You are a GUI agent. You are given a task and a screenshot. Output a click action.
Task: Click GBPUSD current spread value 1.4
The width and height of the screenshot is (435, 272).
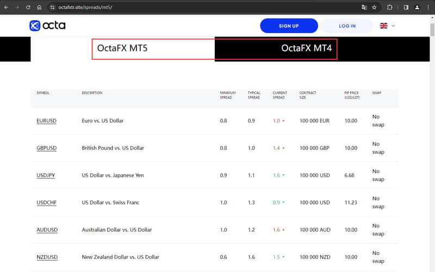coord(276,148)
